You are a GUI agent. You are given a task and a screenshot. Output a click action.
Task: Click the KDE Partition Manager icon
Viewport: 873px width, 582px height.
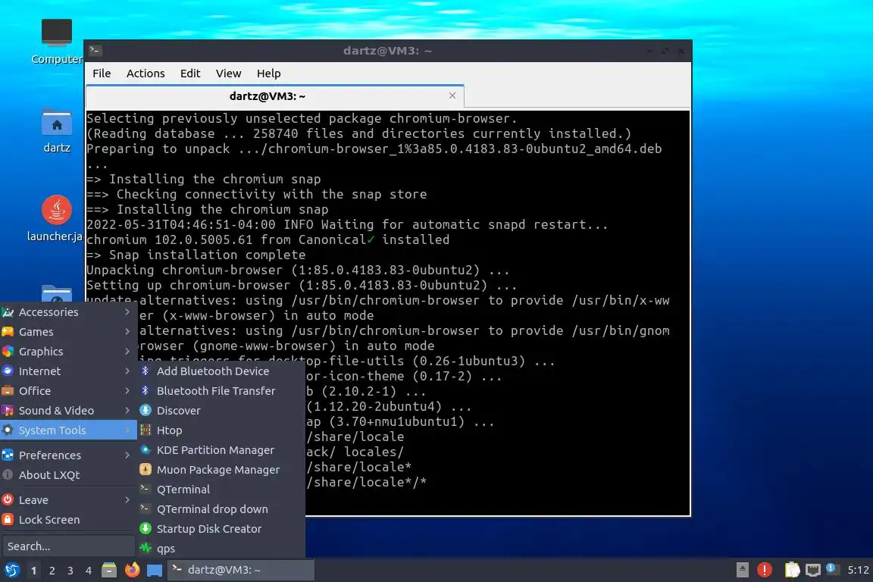click(x=145, y=450)
